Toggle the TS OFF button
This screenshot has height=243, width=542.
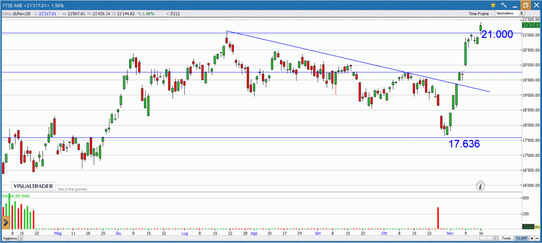521,238
